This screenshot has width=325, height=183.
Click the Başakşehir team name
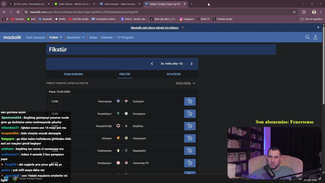pyautogui.click(x=139, y=151)
